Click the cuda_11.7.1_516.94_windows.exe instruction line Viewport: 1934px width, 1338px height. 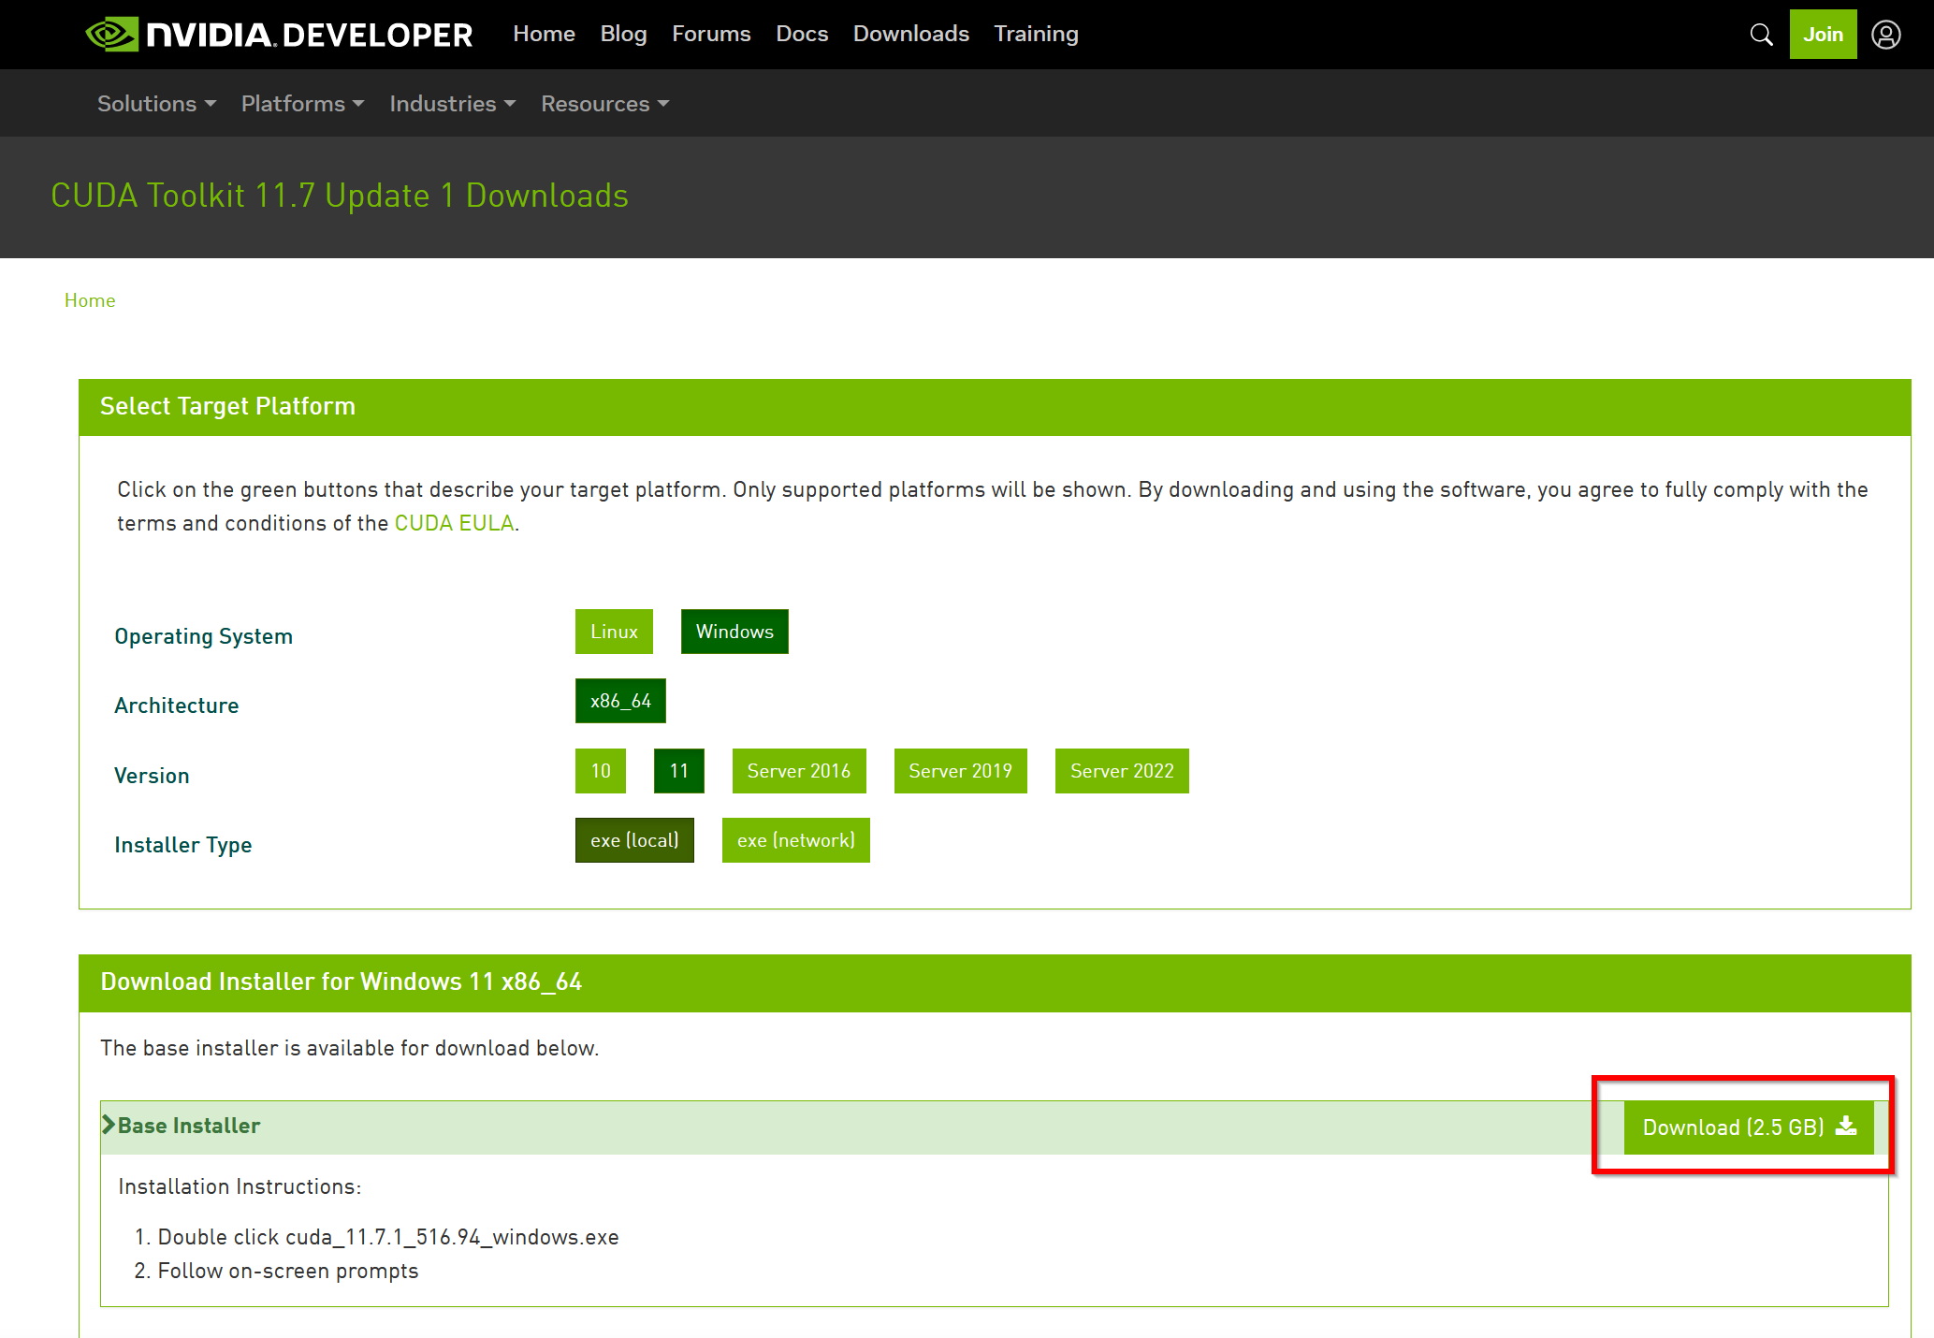point(388,1237)
